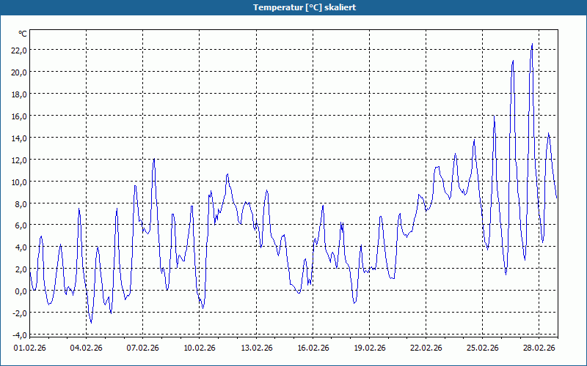The width and height of the screenshot is (587, 366).
Task: Click the 12,0 y-axis label
Action: pos(19,160)
